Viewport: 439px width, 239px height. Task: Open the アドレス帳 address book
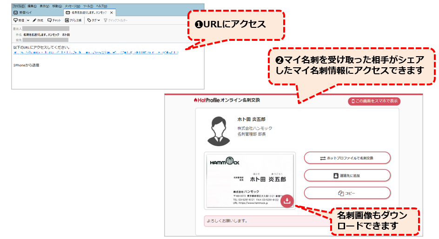[x=73, y=20]
